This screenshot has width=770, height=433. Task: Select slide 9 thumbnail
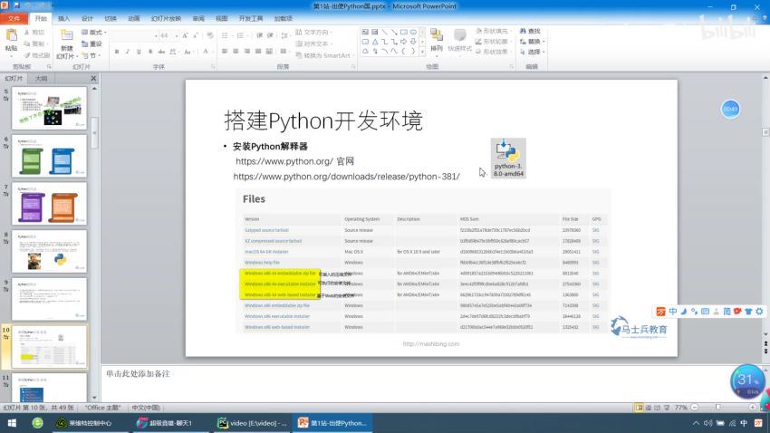tap(49, 299)
